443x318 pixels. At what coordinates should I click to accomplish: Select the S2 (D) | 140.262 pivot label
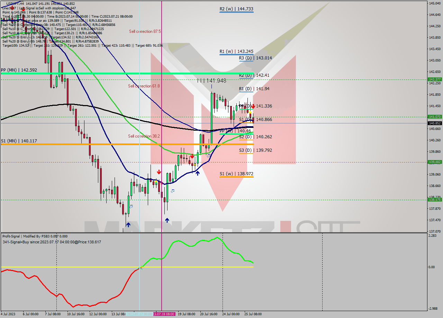255,137
